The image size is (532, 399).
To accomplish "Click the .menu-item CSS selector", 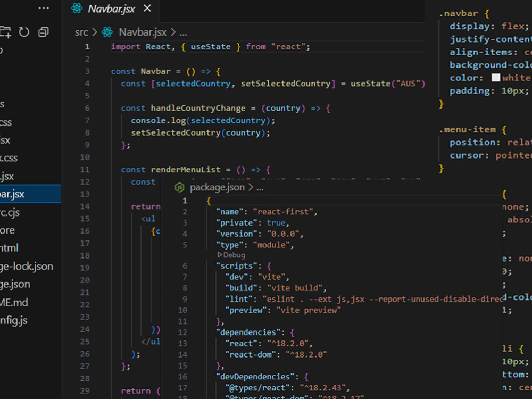I will (467, 130).
